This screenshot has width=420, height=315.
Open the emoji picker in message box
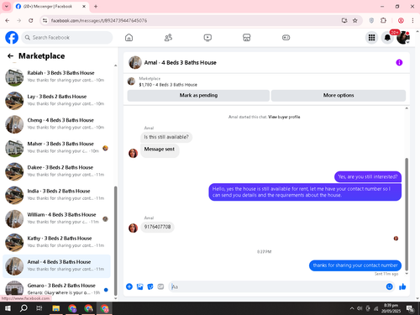389,286
